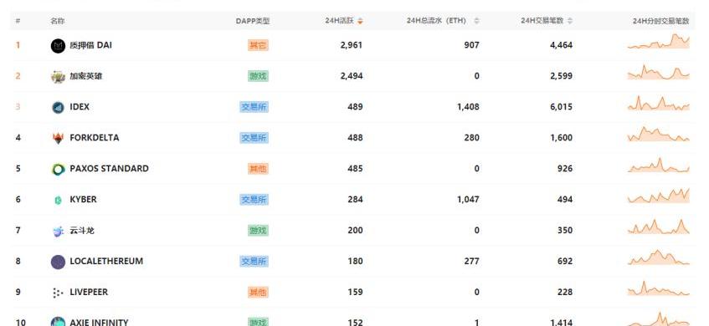Click the FORKDELTA fox logo
This screenshot has height=326, width=709.
[x=58, y=138]
